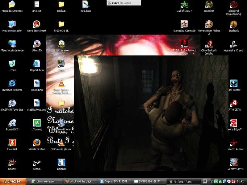Switch to SVN R2666 GL taskbar window
Screen dimensions: 247x185
tap(149, 181)
